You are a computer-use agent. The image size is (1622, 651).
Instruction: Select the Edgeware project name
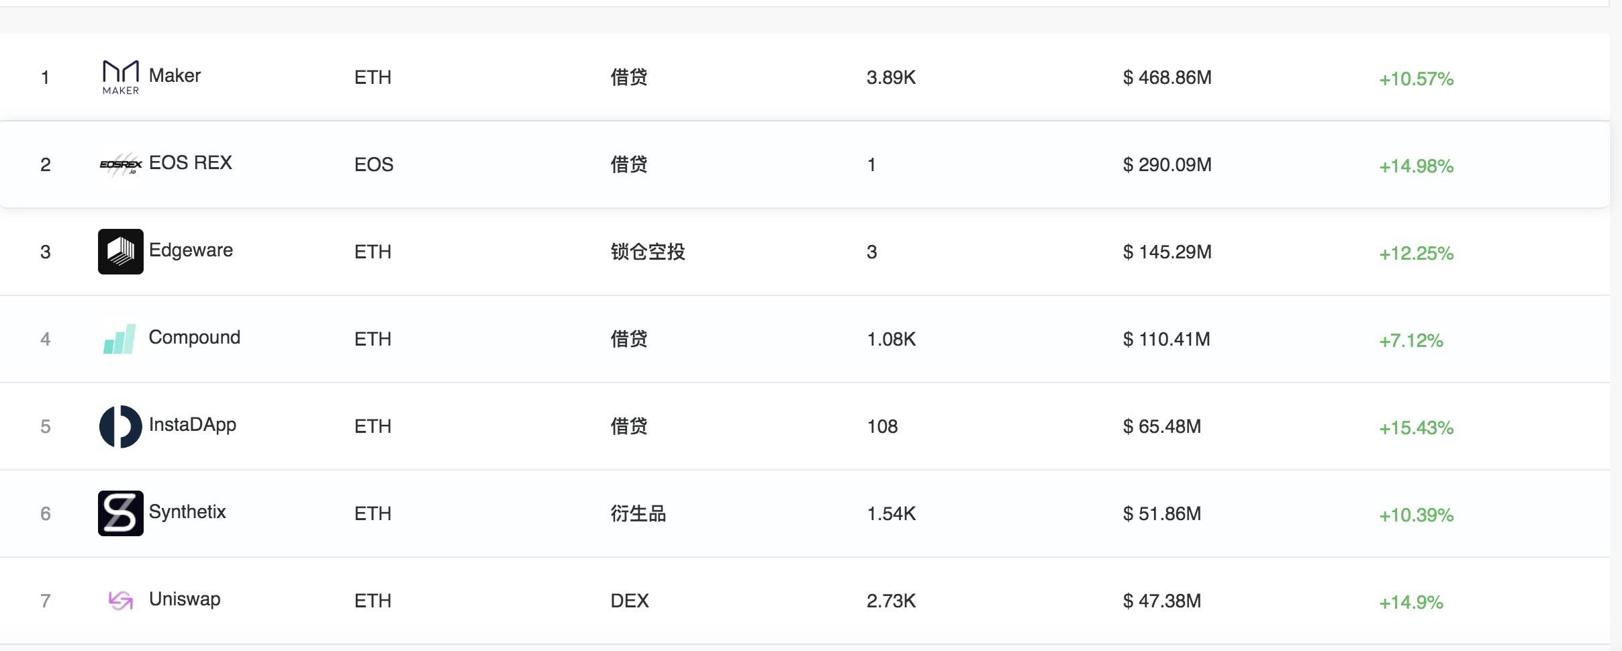[x=191, y=250]
